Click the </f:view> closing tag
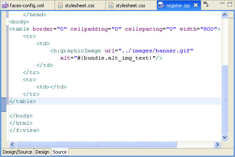Screen dimensions: 235x157 [x=24, y=130]
